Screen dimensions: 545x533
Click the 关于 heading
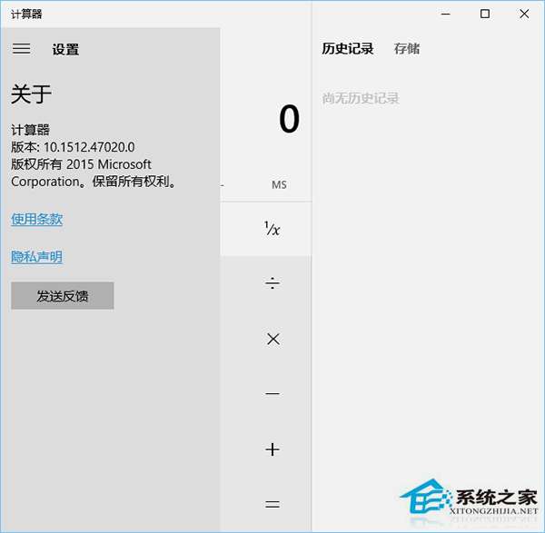click(x=31, y=94)
